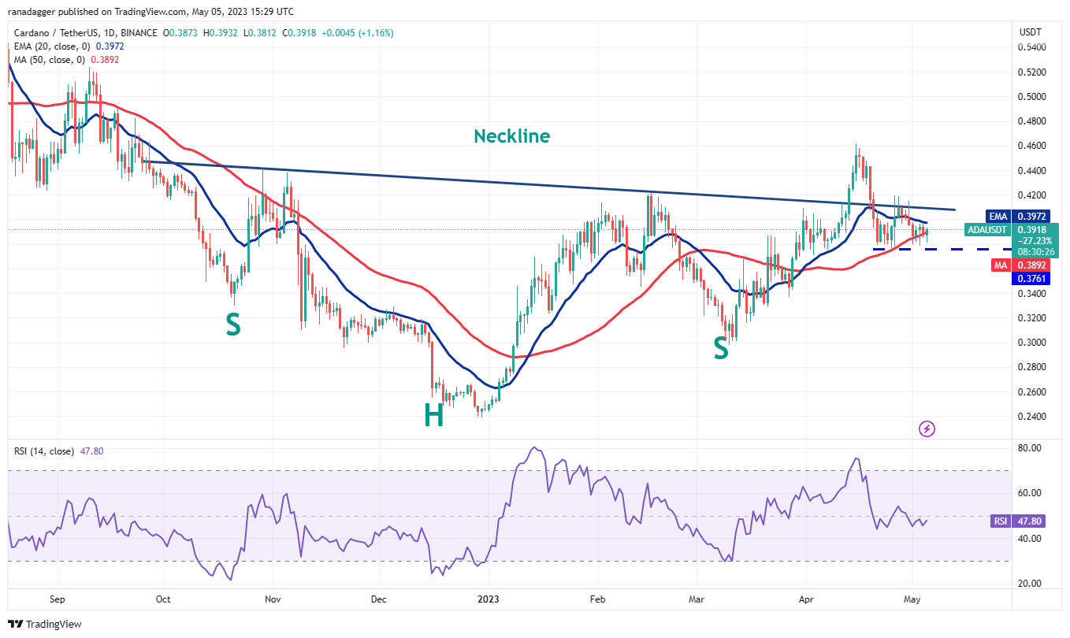This screenshot has width=1070, height=638.
Task: Click the Nov label on time axis
Action: point(271,599)
